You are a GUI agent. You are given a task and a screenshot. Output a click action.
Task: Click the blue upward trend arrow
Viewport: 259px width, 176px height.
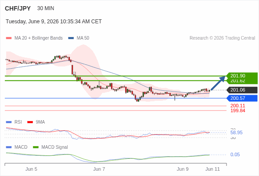click(218, 83)
